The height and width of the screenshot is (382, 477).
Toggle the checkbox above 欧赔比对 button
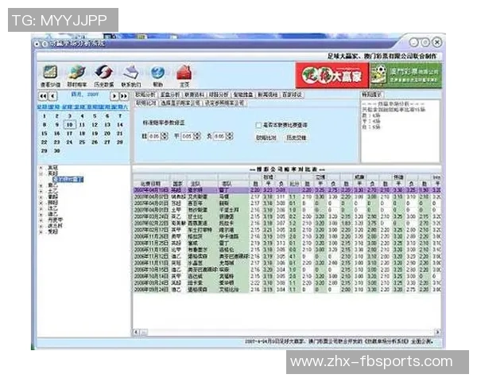point(258,125)
